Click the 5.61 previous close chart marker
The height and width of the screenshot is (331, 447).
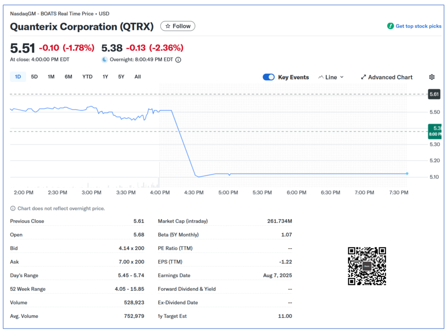(434, 94)
